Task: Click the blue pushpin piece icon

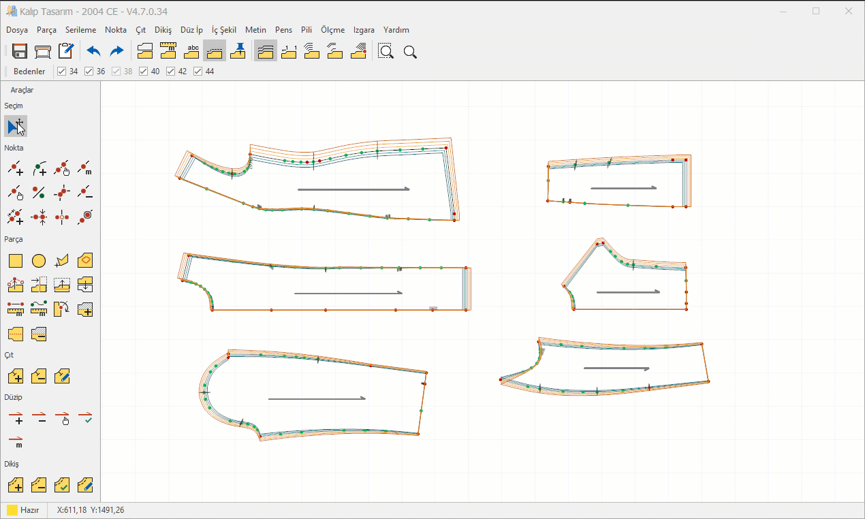Action: click(x=238, y=50)
